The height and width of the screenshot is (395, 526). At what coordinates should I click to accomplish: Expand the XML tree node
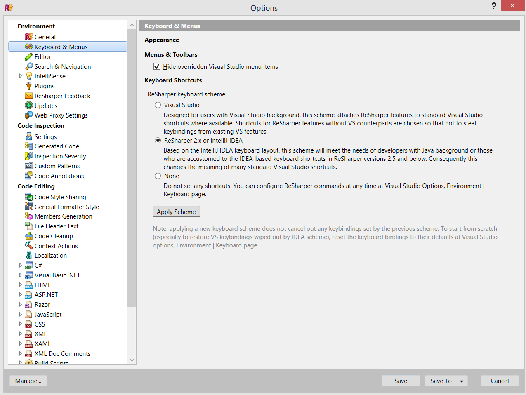(x=20, y=334)
